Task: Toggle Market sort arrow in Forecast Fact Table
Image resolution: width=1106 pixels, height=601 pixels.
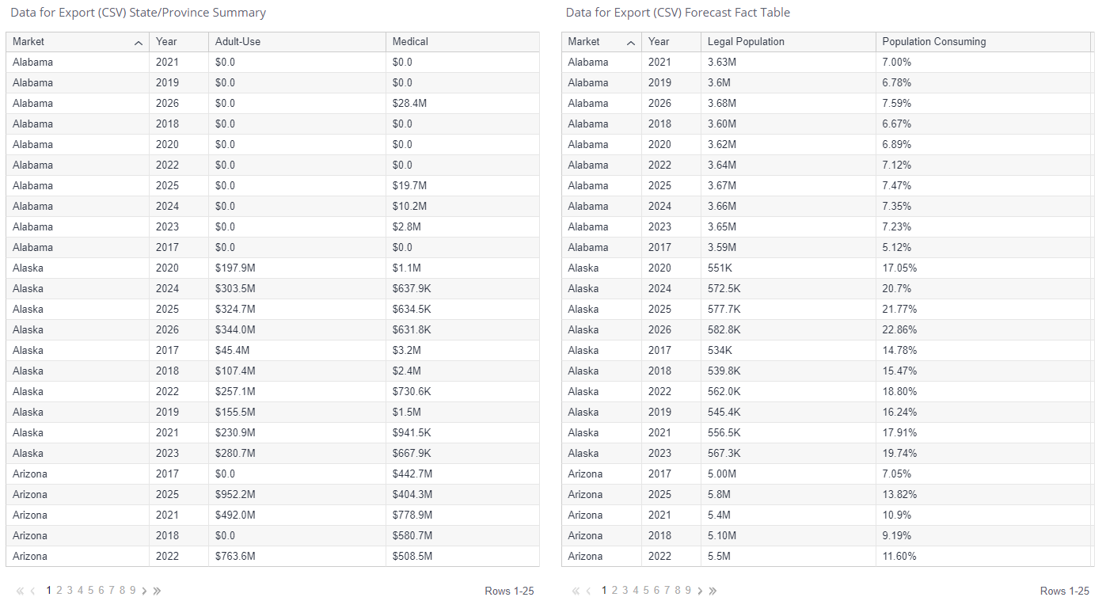Action: (631, 43)
